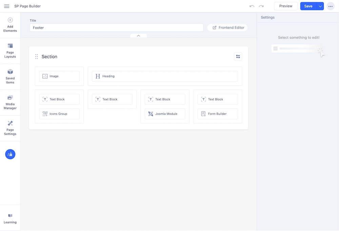Click the undo arrow icon
This screenshot has width=339, height=231.
tap(252, 6)
